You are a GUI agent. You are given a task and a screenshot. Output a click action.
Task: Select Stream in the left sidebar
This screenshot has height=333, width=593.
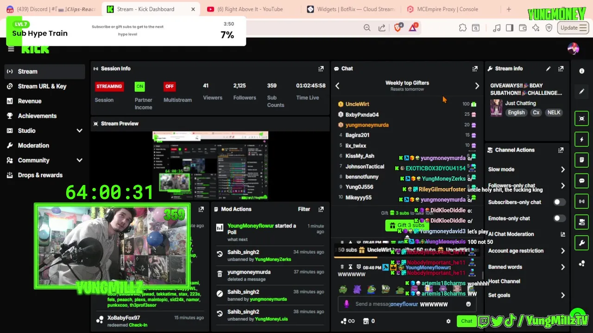44,71
